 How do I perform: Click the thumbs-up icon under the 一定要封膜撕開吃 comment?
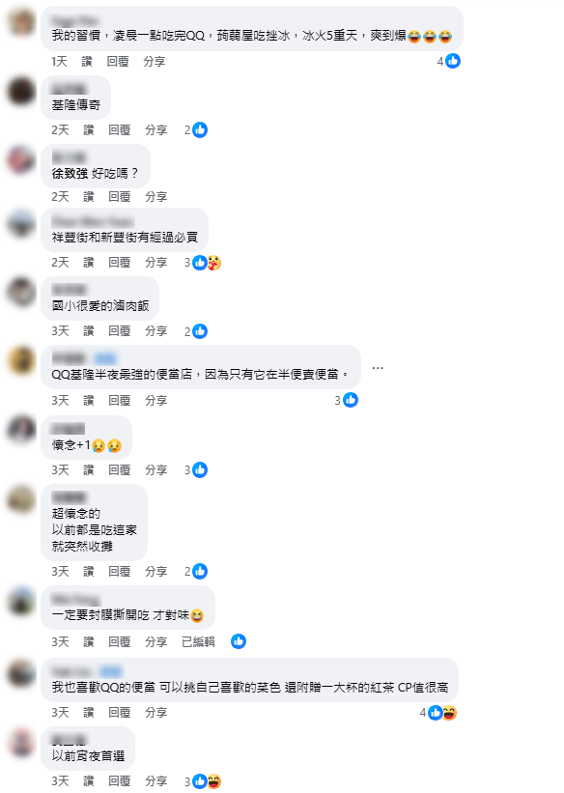(x=239, y=641)
